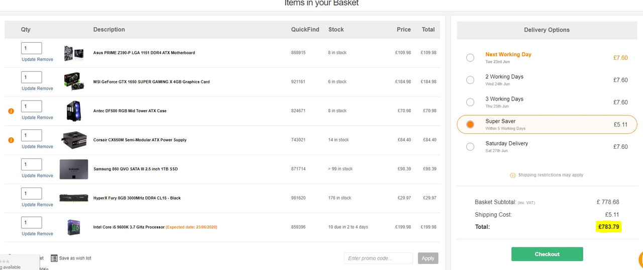
Task: Open the Samsung 860 QVO SSD image
Action: (74, 169)
